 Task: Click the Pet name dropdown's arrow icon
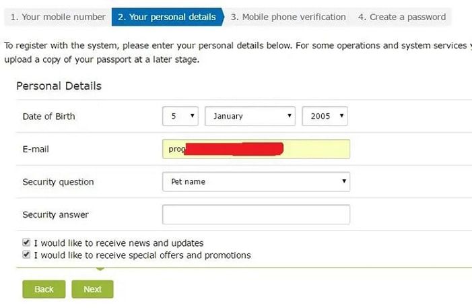[x=344, y=181]
